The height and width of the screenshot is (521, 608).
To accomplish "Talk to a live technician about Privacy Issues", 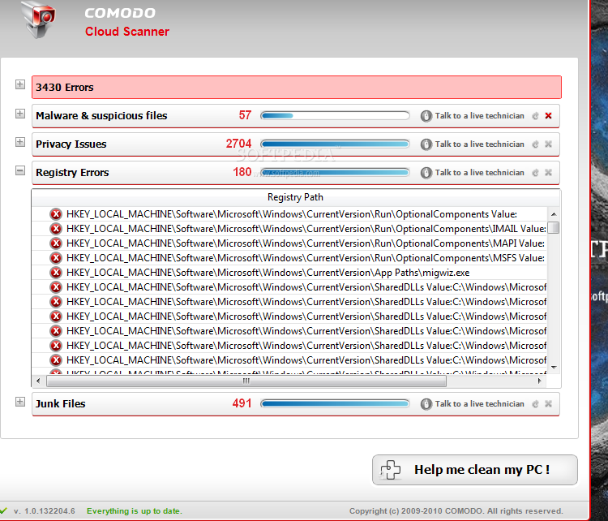I will 479,144.
